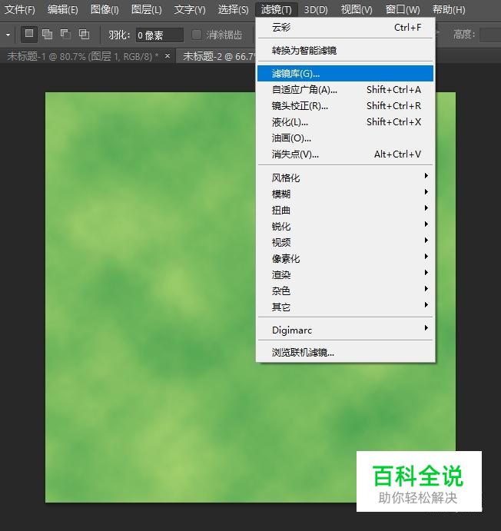This screenshot has width=501, height=531.
Task: Toggle the 消除锯齿 anti-alias checkbox
Action: [x=197, y=35]
